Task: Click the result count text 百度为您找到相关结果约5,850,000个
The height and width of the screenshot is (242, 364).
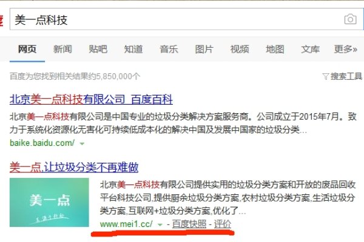Action: click(75, 76)
